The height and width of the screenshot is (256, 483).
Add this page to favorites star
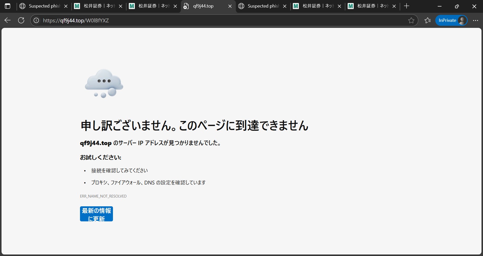pos(411,20)
